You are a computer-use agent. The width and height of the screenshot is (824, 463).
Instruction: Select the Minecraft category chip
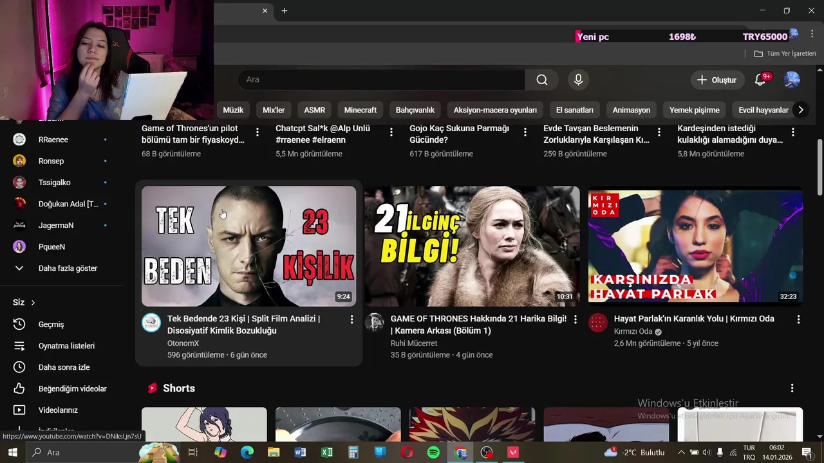[360, 110]
